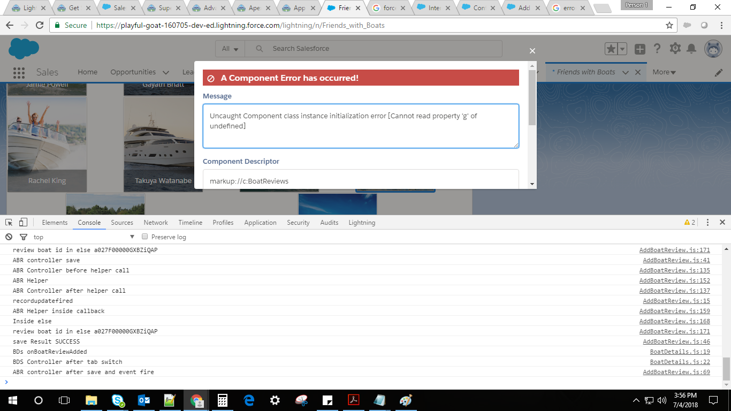Open Windows Start menu
Screen dimensions: 731x411
click(12, 400)
